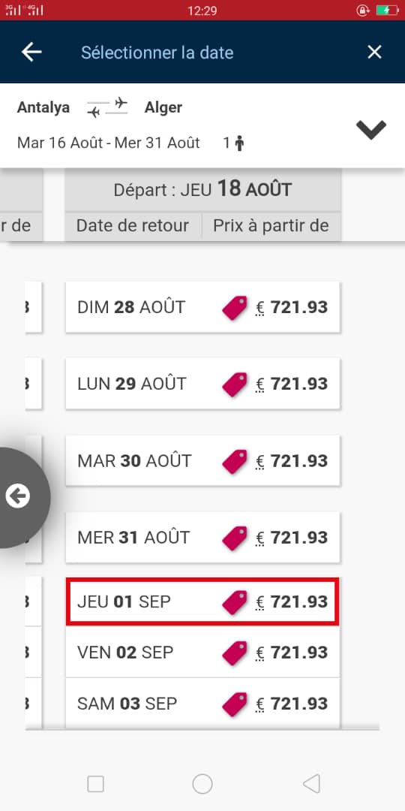Viewport: 405px width, 811px height.
Task: Tap the floating left-arrow bubble
Action: [x=19, y=496]
